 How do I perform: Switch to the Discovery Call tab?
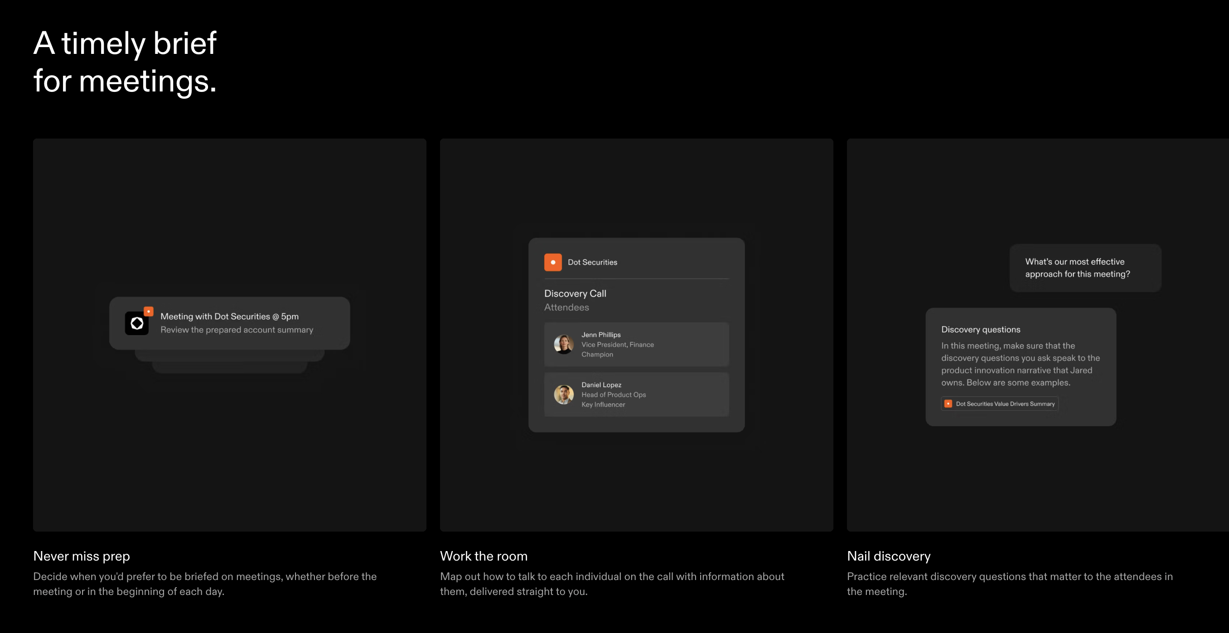575,293
